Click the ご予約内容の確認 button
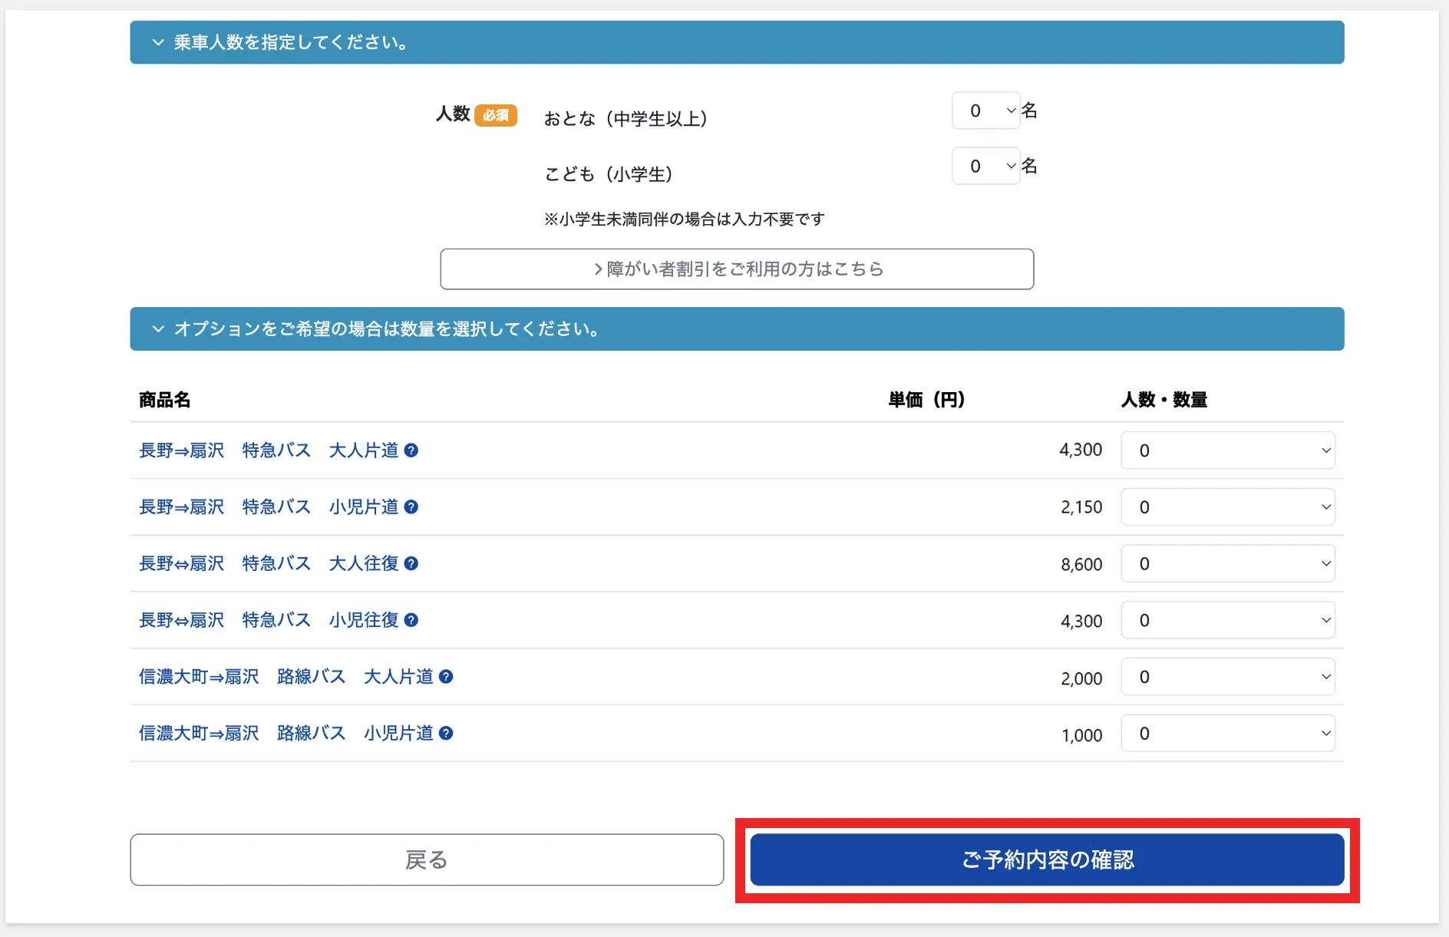This screenshot has height=937, width=1449. [x=1047, y=860]
